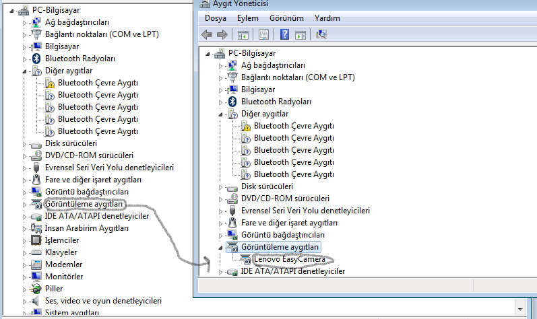Go back with the toolbar Back arrow
Viewport: 537px width, 319px height.
point(207,34)
